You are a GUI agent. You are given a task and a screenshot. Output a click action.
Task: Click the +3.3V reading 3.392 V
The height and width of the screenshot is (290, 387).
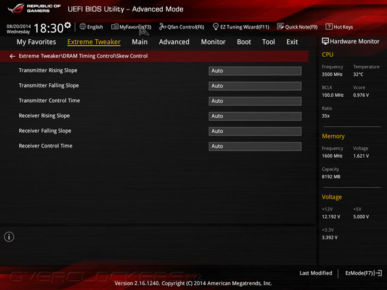click(330, 237)
